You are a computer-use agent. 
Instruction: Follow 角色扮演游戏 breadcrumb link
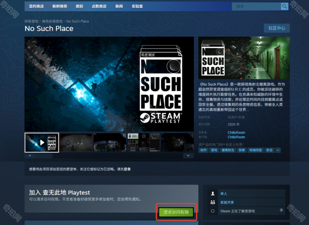coord(52,21)
